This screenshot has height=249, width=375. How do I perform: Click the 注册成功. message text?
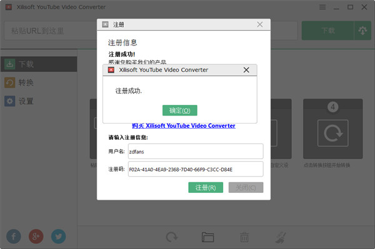pyautogui.click(x=129, y=90)
